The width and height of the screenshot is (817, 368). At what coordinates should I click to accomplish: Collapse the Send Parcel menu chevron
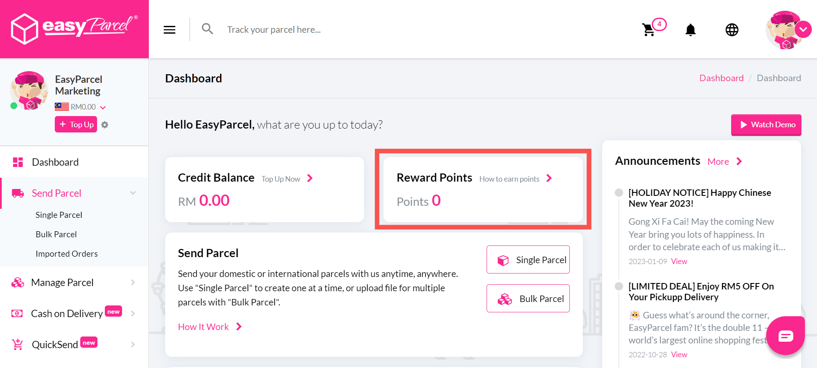pyautogui.click(x=133, y=193)
